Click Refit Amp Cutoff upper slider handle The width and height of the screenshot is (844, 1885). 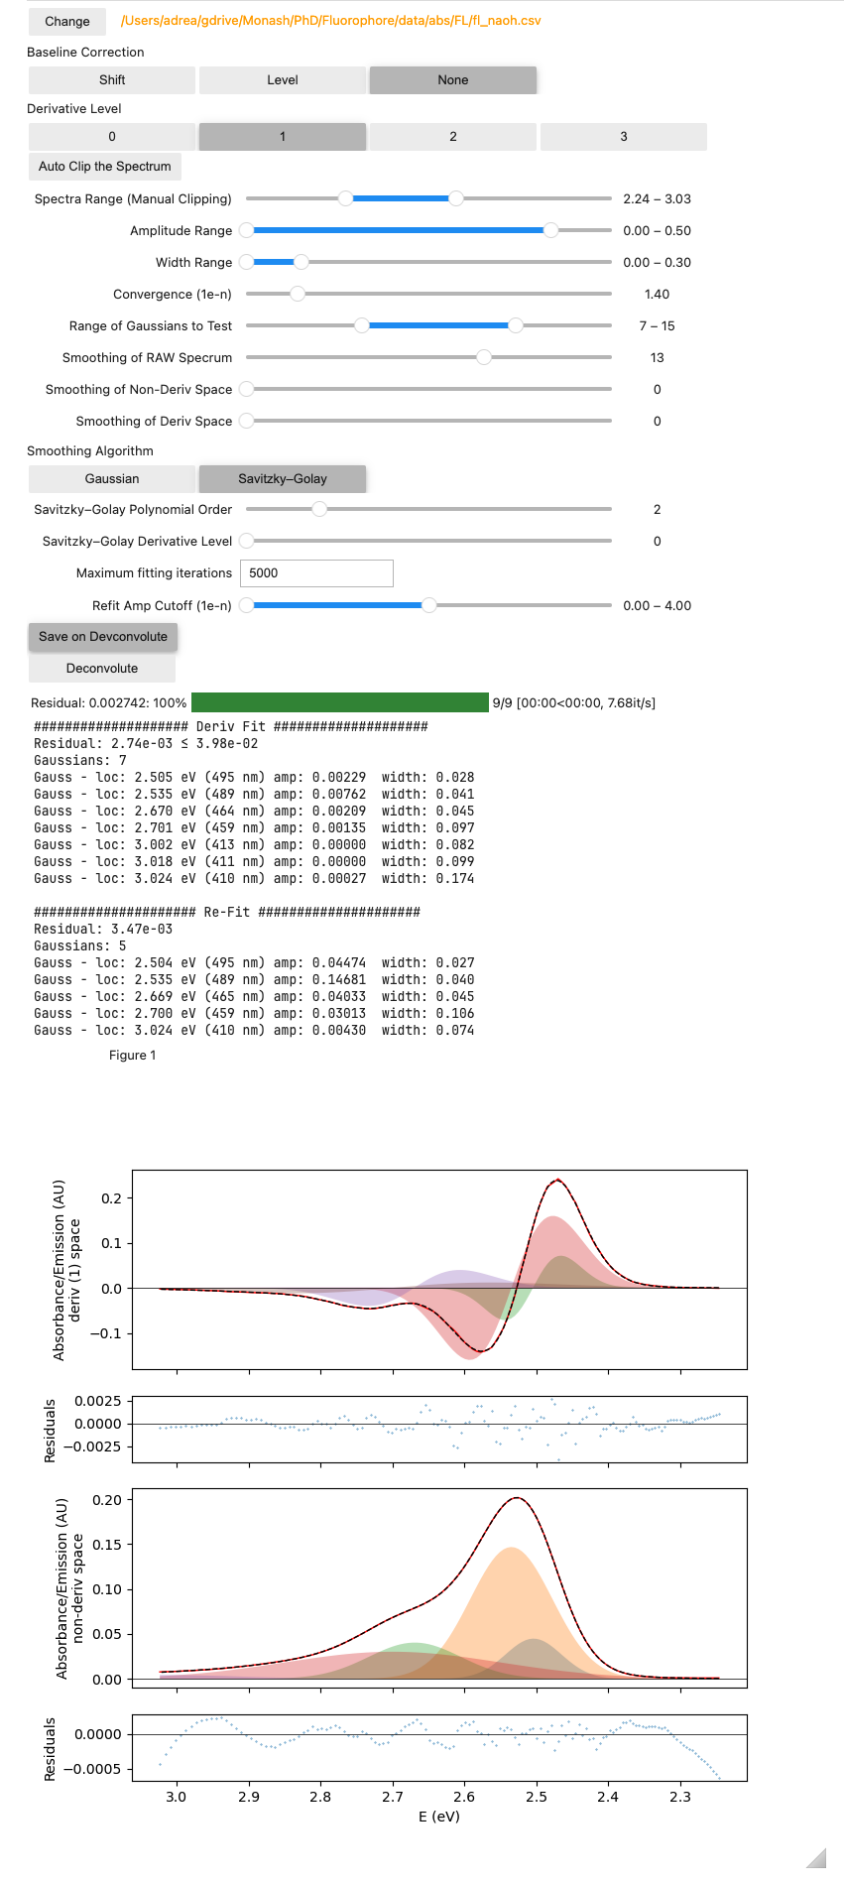point(428,605)
